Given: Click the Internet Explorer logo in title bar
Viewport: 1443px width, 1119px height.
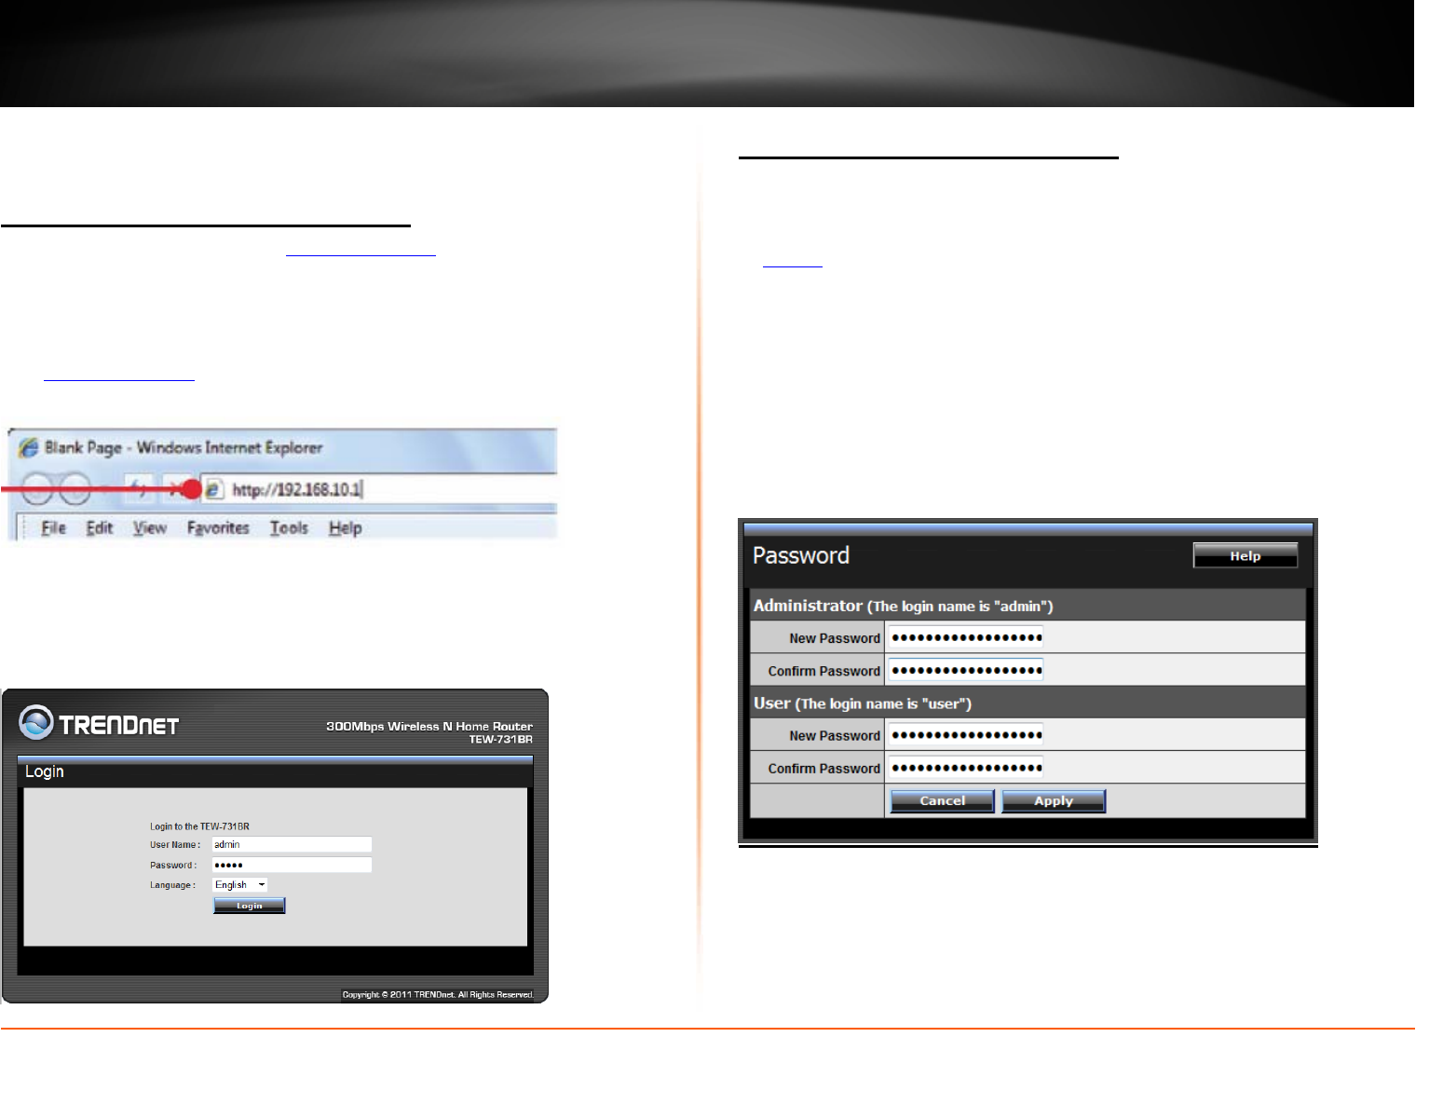Looking at the screenshot, I should (x=29, y=447).
